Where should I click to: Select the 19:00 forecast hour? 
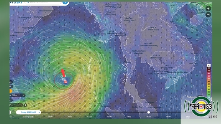168,116
